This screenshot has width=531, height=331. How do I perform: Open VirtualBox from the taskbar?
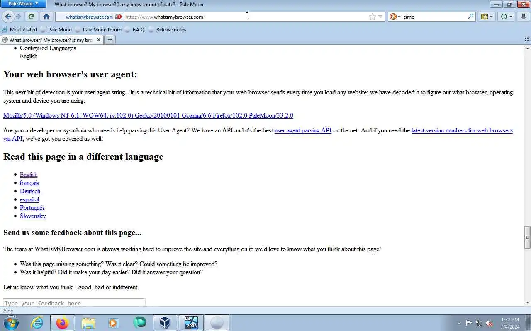tap(166, 323)
